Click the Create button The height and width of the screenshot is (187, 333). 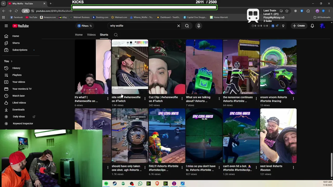coord(299,26)
